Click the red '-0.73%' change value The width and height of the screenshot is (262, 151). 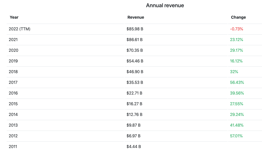[x=236, y=29]
